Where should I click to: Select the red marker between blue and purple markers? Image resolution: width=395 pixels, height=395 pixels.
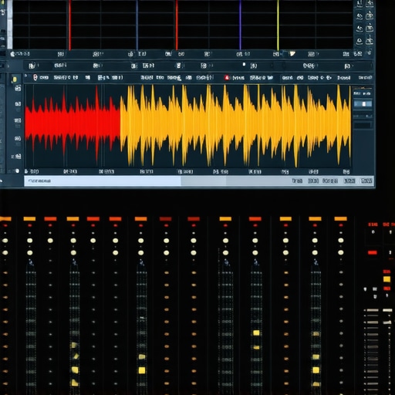coord(177,25)
